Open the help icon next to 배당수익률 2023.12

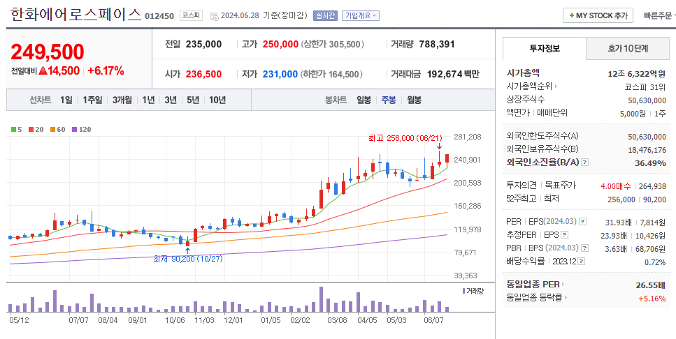pos(581,261)
